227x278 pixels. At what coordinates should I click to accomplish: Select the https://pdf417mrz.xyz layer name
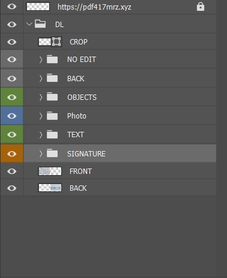pos(94,7)
